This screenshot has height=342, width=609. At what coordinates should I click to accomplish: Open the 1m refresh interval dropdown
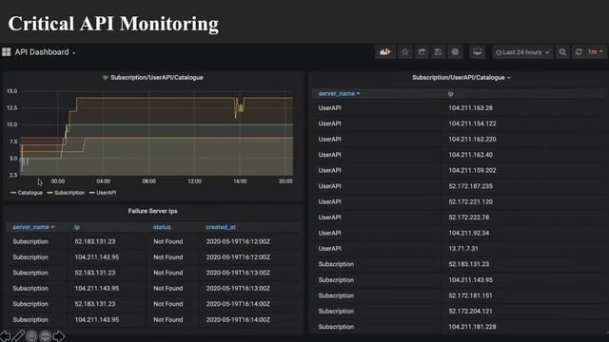pyautogui.click(x=595, y=52)
